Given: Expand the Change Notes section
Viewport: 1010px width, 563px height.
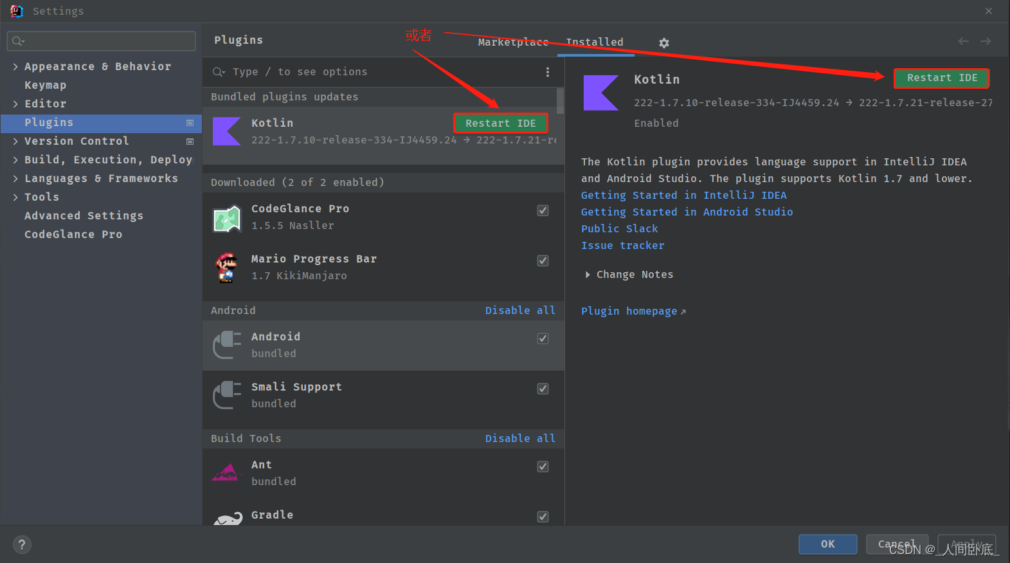Looking at the screenshot, I should point(588,275).
